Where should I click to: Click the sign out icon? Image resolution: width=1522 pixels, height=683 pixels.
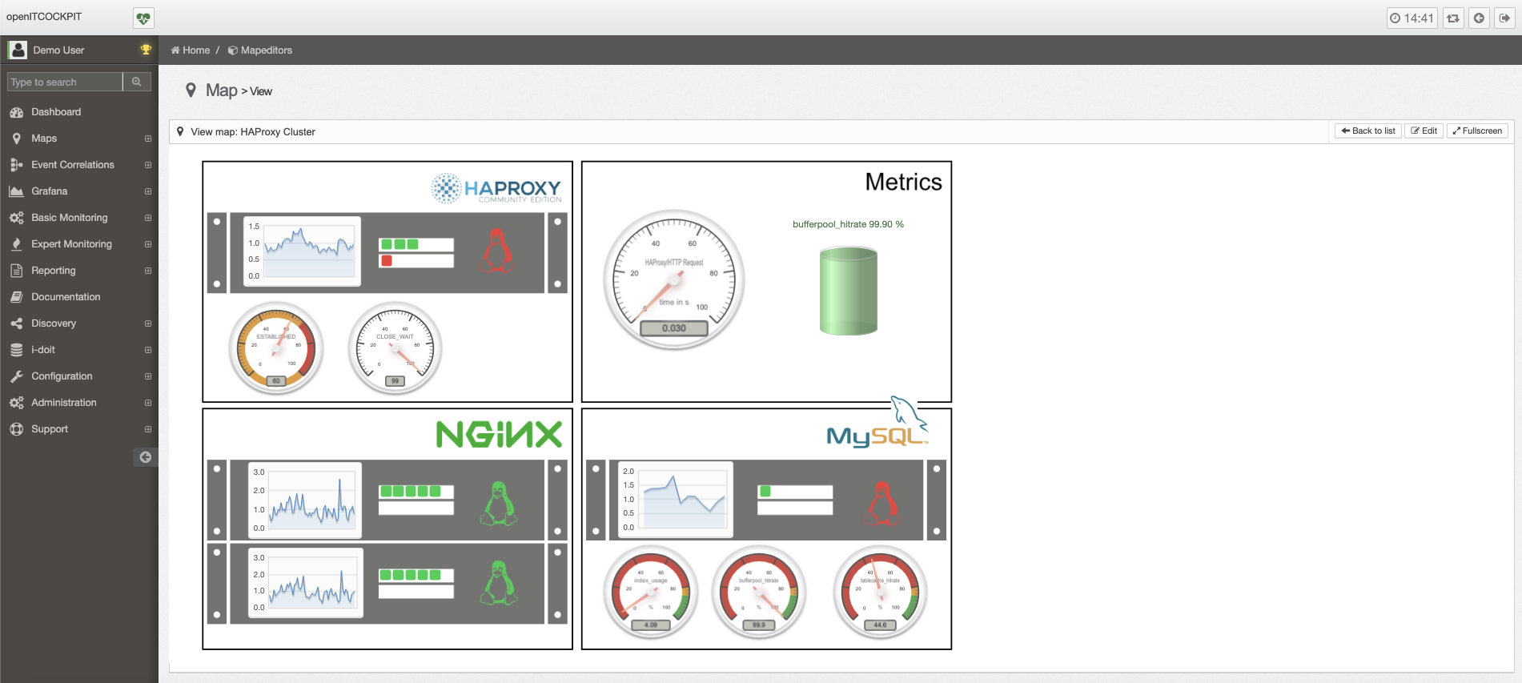point(1504,18)
